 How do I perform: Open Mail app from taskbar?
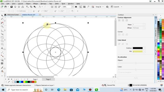point(77,90)
